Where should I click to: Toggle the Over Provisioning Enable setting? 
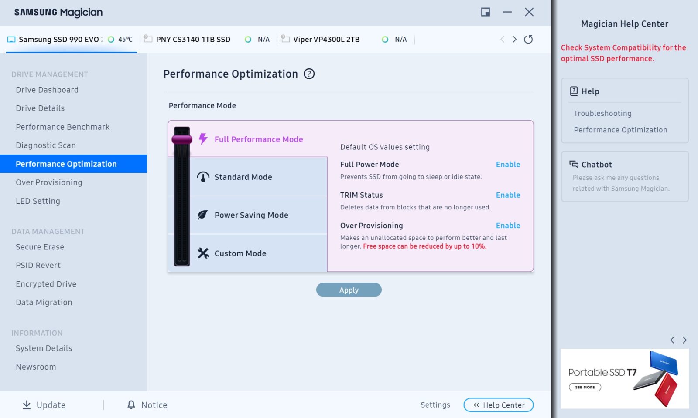[508, 226]
